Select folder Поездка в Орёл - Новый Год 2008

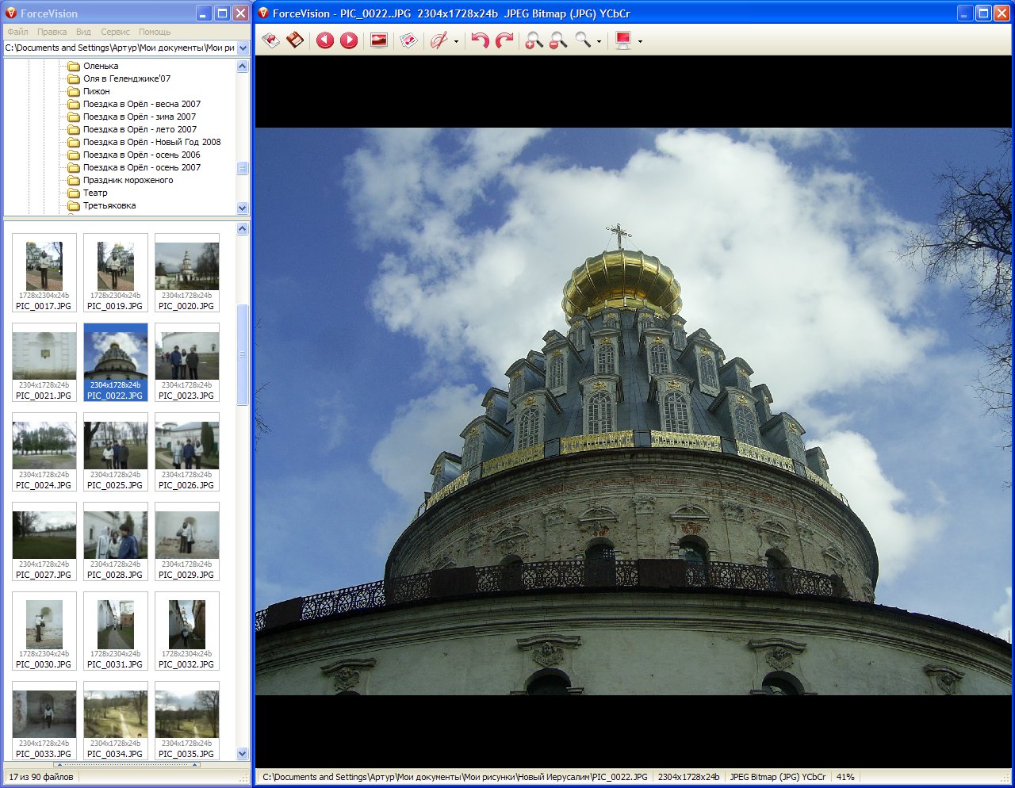pos(152,142)
